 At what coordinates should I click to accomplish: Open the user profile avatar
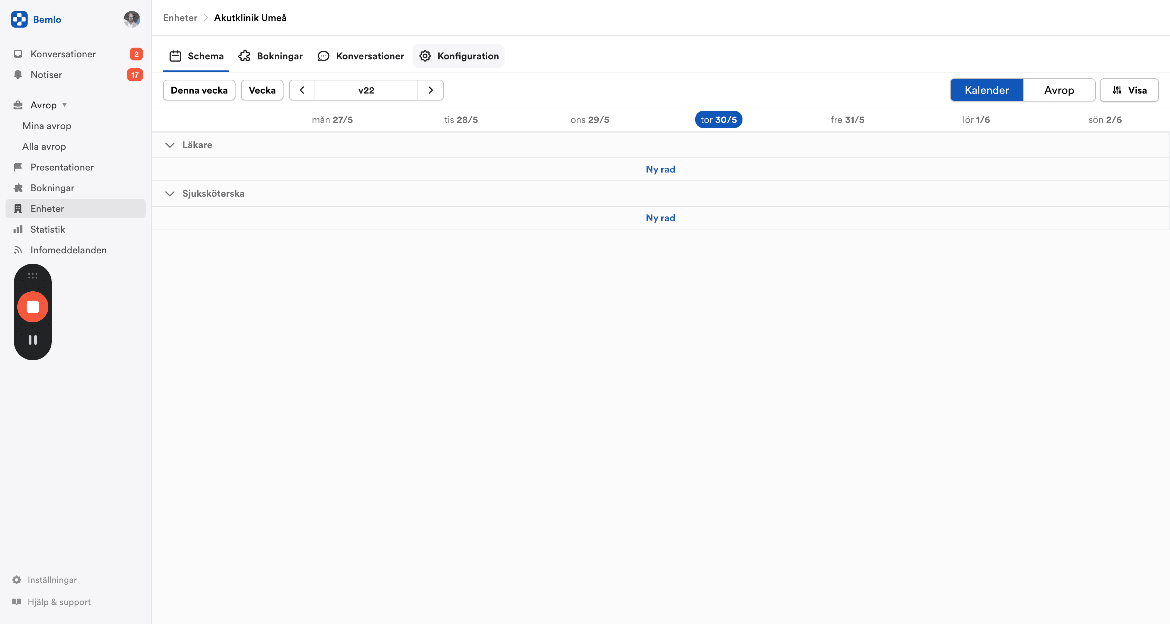[x=132, y=19]
